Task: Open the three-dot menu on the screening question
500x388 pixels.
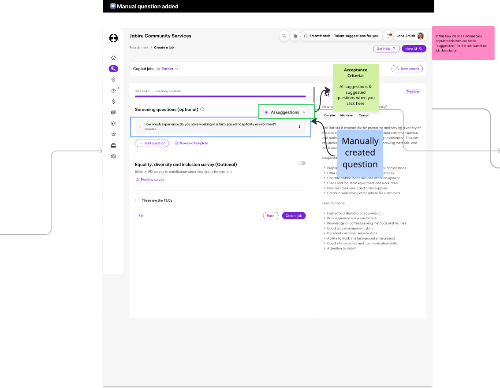Action: (299, 126)
